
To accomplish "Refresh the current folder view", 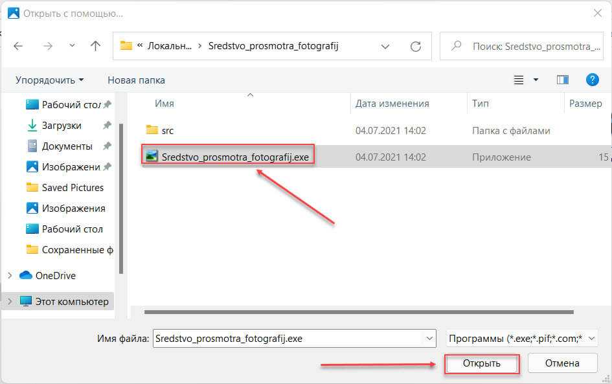I will [416, 47].
